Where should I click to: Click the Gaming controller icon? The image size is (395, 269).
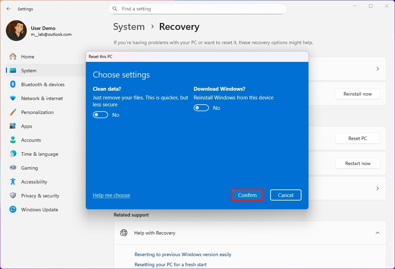coord(13,168)
